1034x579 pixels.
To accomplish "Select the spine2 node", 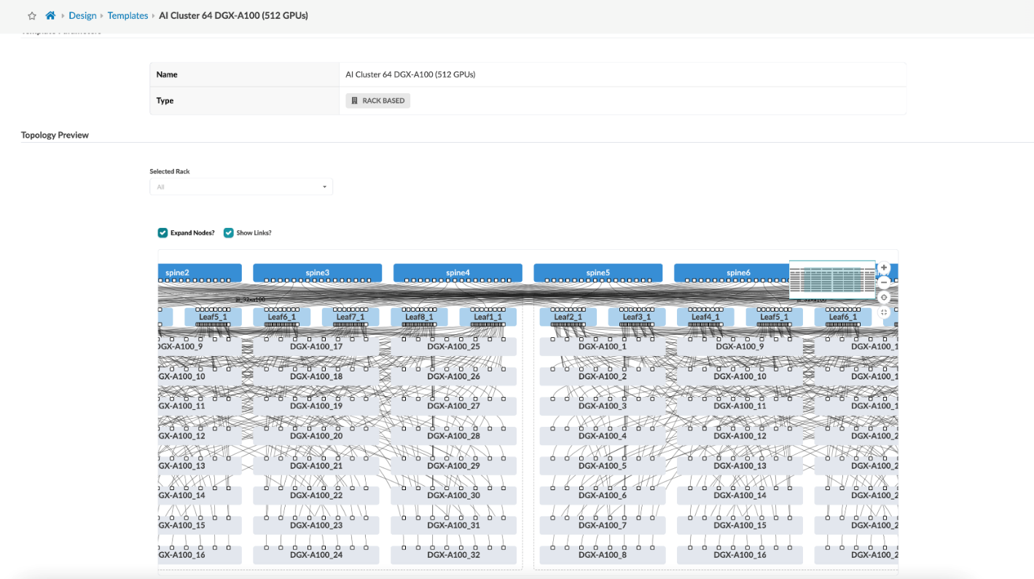I will click(x=200, y=273).
